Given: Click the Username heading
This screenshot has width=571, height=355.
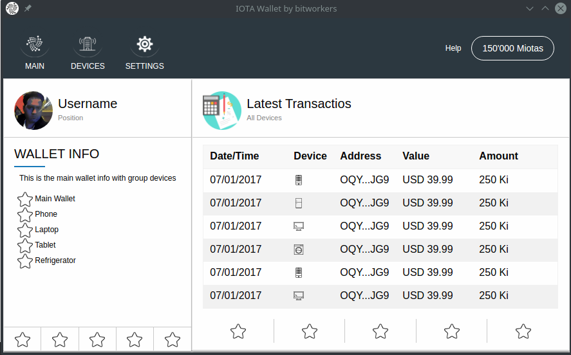Looking at the screenshot, I should point(88,104).
